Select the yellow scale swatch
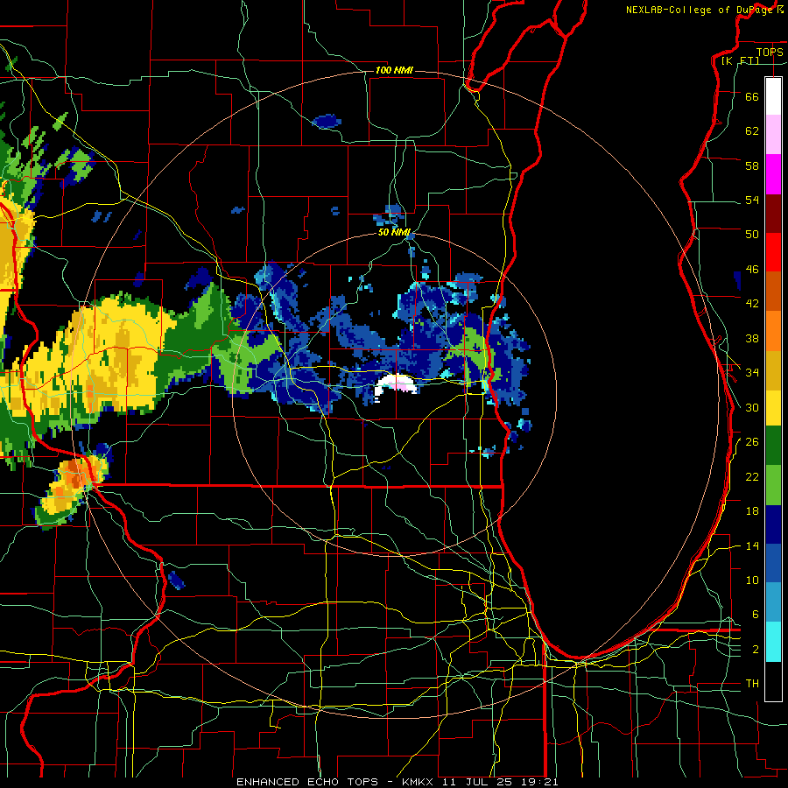788x788 pixels. (773, 408)
